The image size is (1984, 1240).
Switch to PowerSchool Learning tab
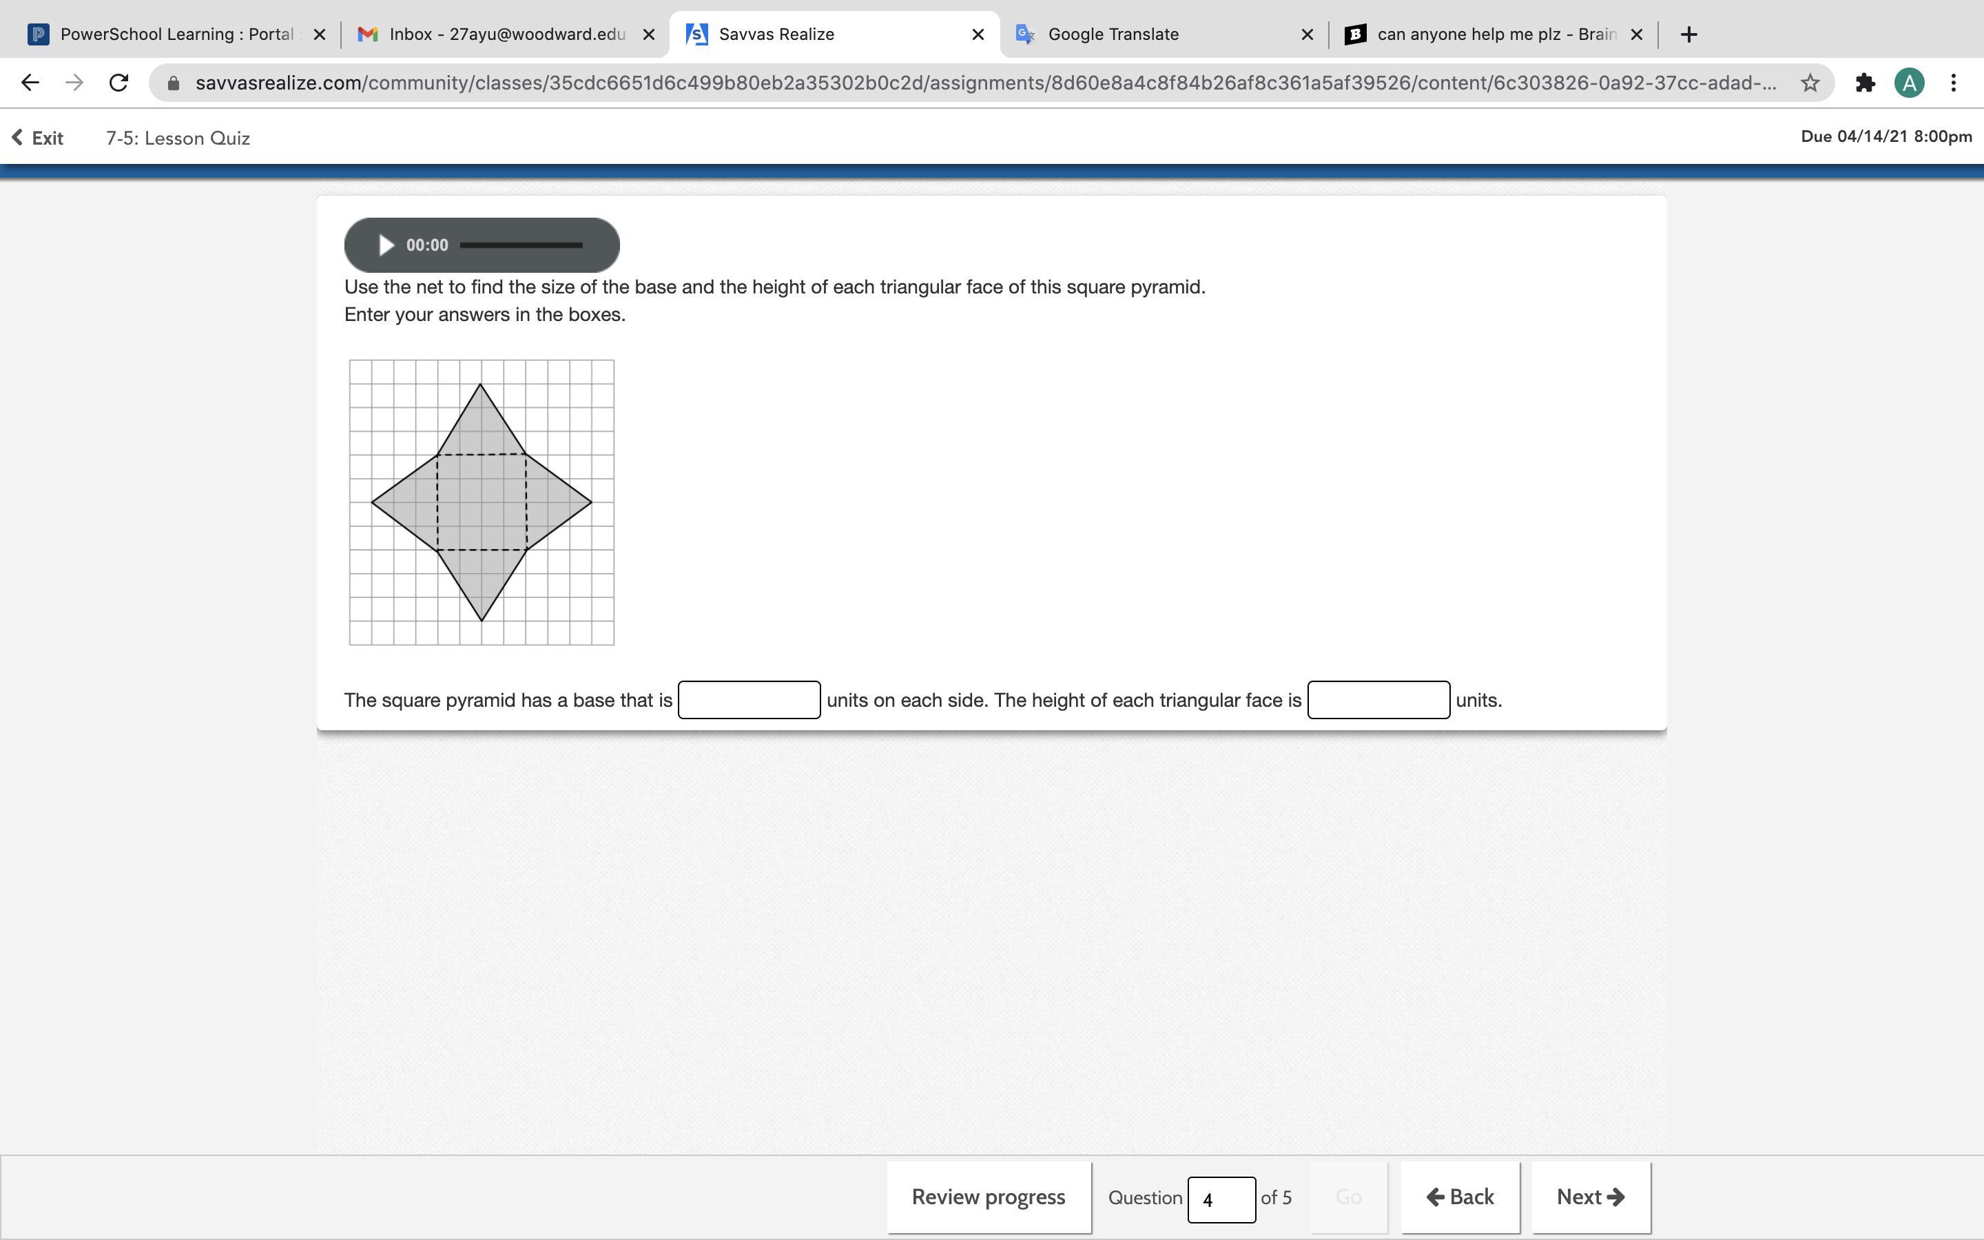164,34
